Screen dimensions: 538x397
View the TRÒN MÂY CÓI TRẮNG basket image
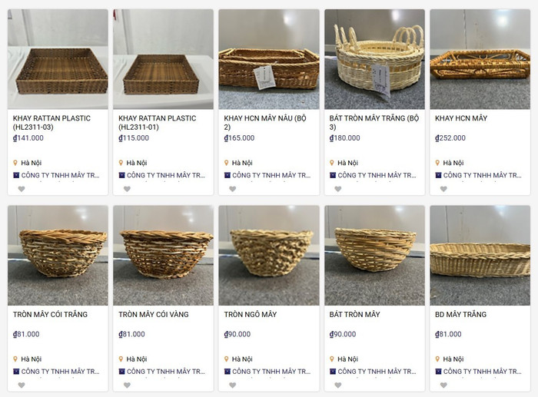click(x=58, y=255)
